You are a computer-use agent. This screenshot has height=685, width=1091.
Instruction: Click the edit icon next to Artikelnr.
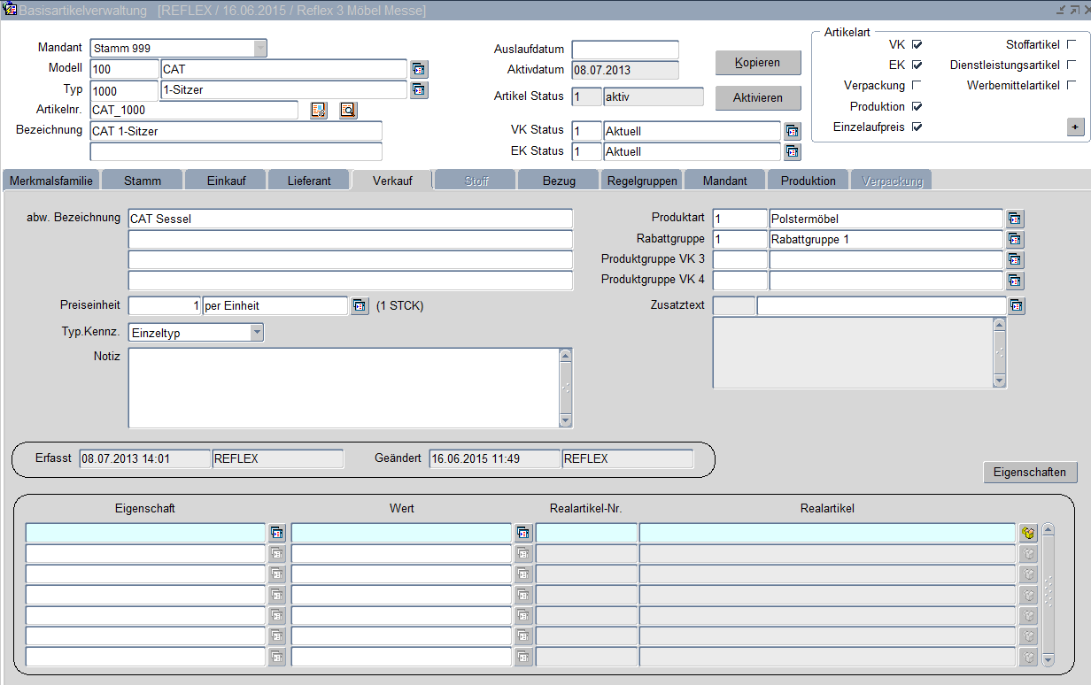point(319,110)
